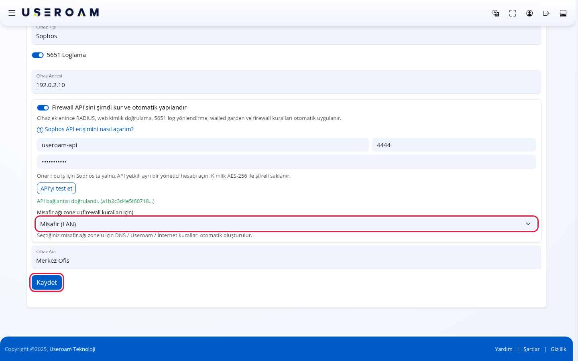Open Şartlar footer link

point(531,349)
